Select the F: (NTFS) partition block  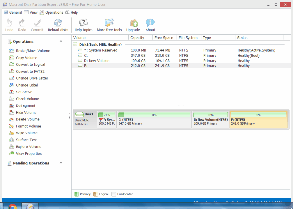[x=258, y=119]
